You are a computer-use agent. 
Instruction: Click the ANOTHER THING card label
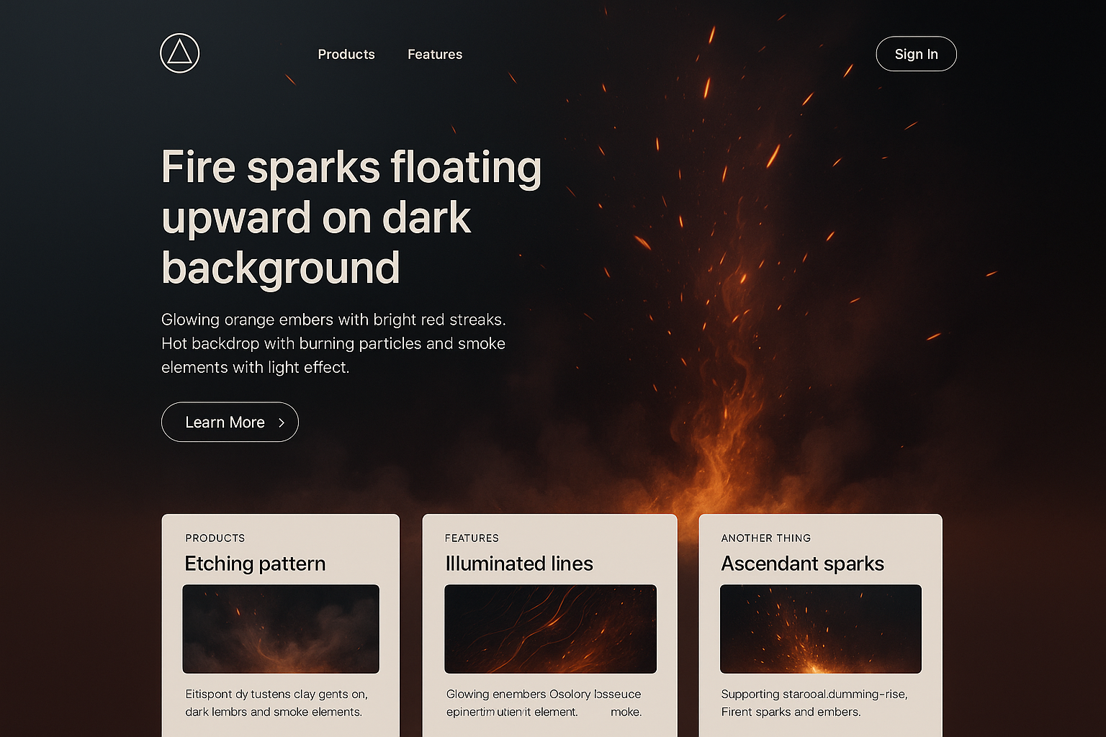[x=766, y=538]
